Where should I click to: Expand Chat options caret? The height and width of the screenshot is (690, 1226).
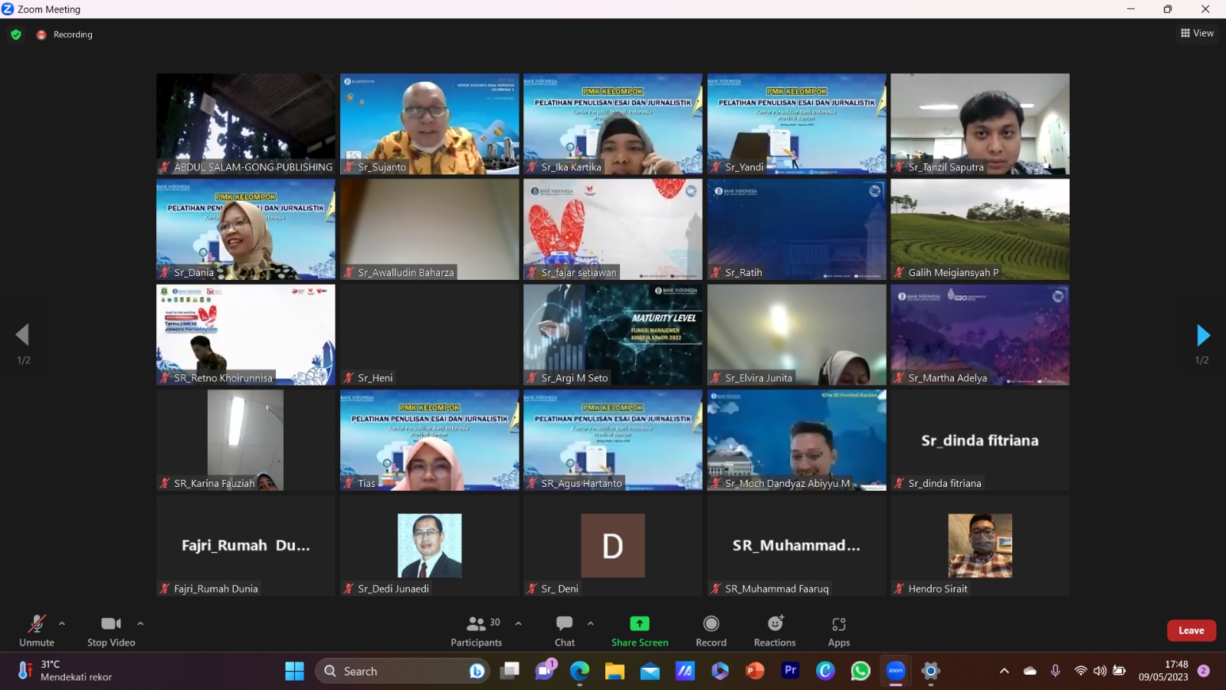pos(590,623)
